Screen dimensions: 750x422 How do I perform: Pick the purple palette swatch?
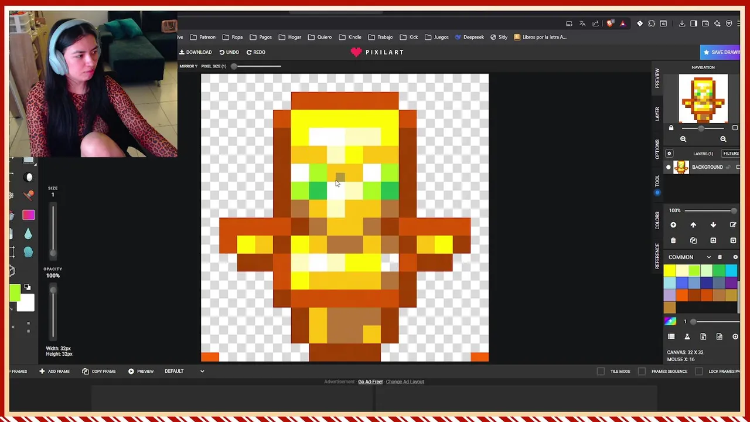click(731, 283)
